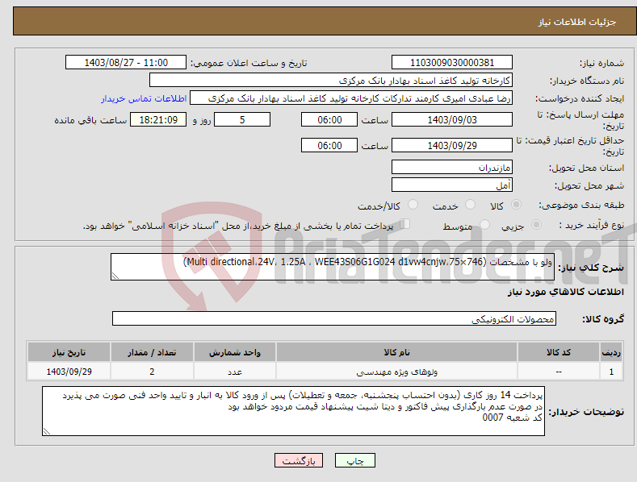
Task: Click the جزئیات اطلاعات نیاز header title
Action: (577, 22)
